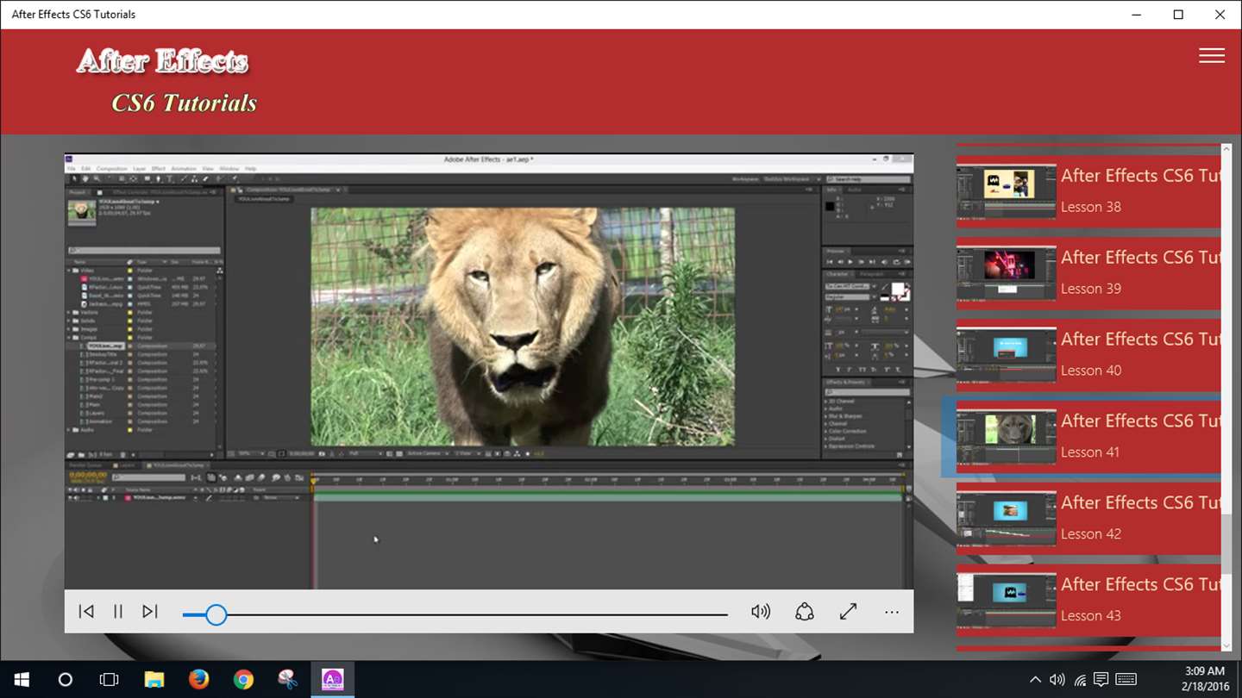
Task: Pause the playing tutorial video
Action: click(x=118, y=612)
